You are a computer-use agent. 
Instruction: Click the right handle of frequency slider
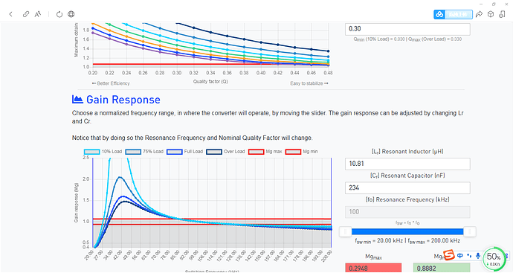[469, 232]
